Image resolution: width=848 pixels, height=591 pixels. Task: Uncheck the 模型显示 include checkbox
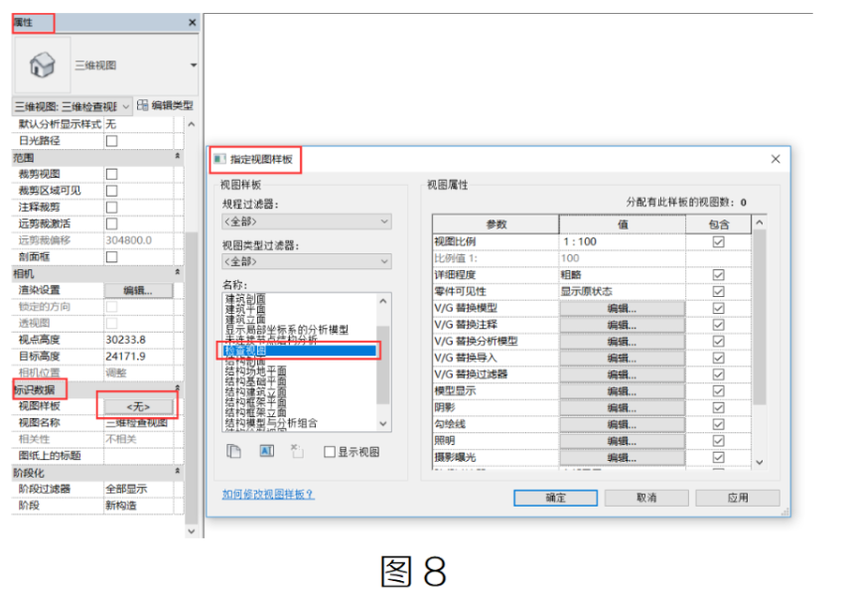[x=718, y=390]
